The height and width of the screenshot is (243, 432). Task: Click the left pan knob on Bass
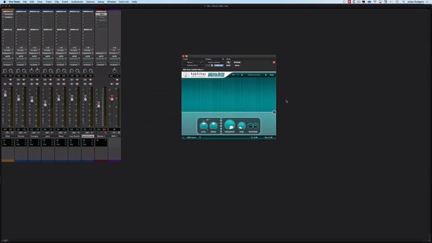click(58, 71)
